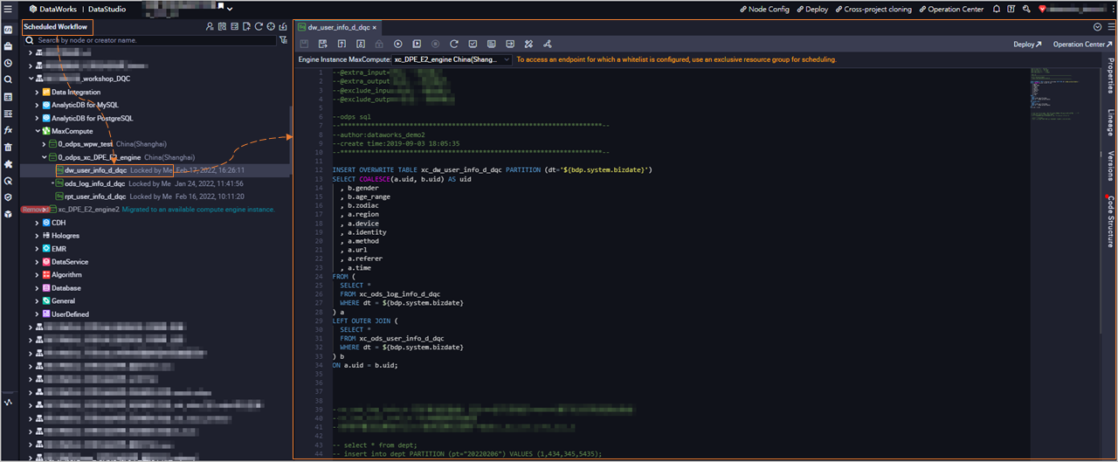Image resolution: width=1118 pixels, height=462 pixels.
Task: Open the briefcase icon in left sidebar
Action: pos(8,45)
